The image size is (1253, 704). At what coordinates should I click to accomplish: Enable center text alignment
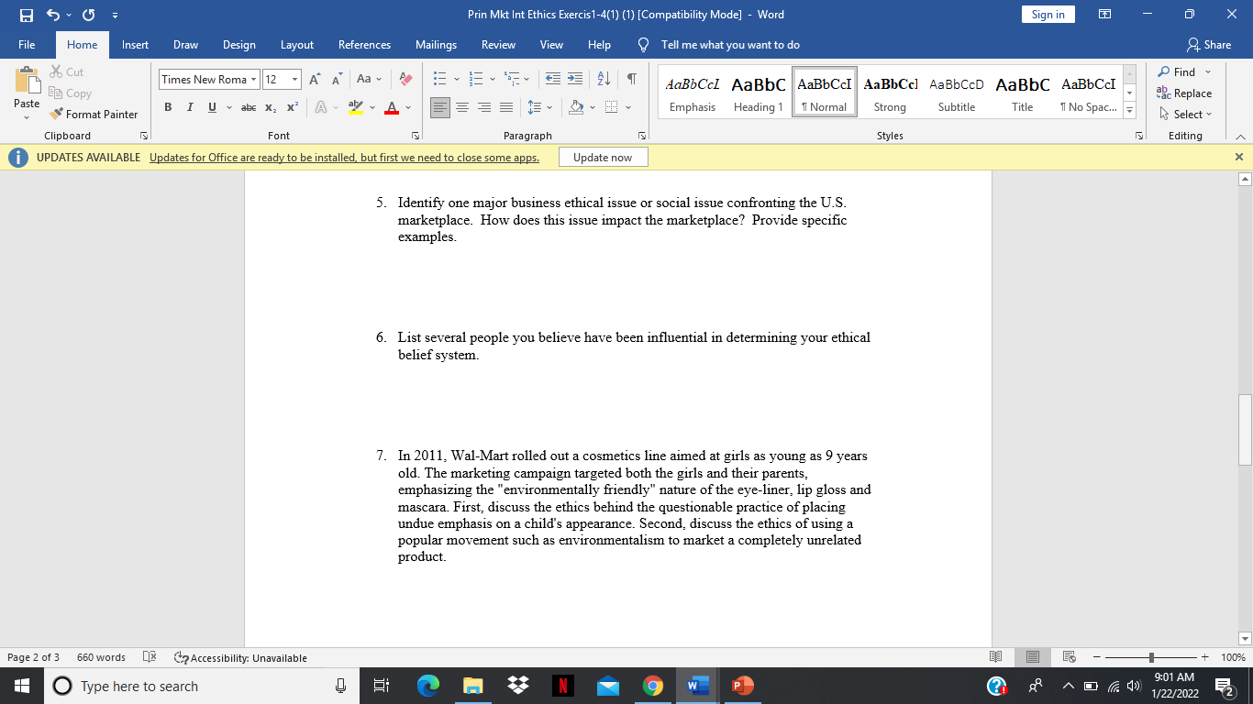coord(463,107)
